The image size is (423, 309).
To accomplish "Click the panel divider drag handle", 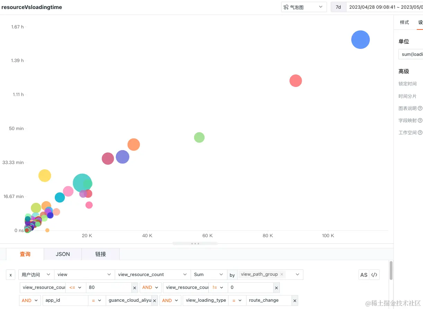I will (x=195, y=243).
